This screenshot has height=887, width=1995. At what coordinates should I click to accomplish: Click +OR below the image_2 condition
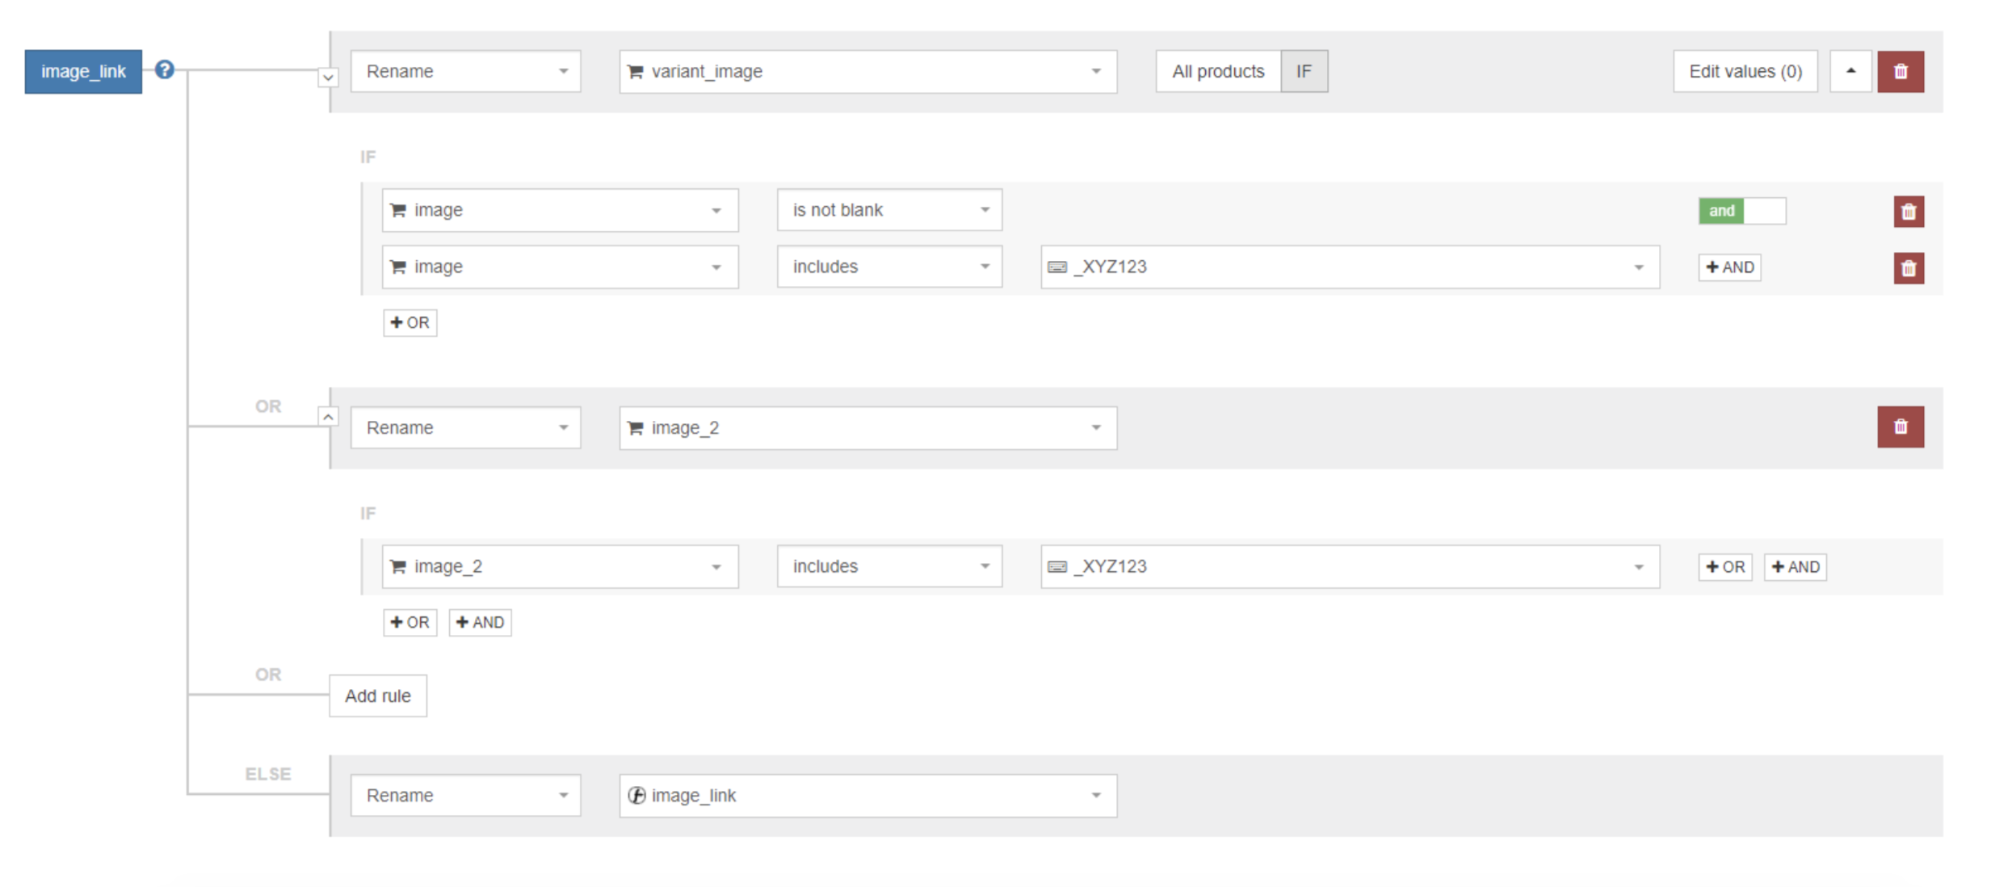409,622
